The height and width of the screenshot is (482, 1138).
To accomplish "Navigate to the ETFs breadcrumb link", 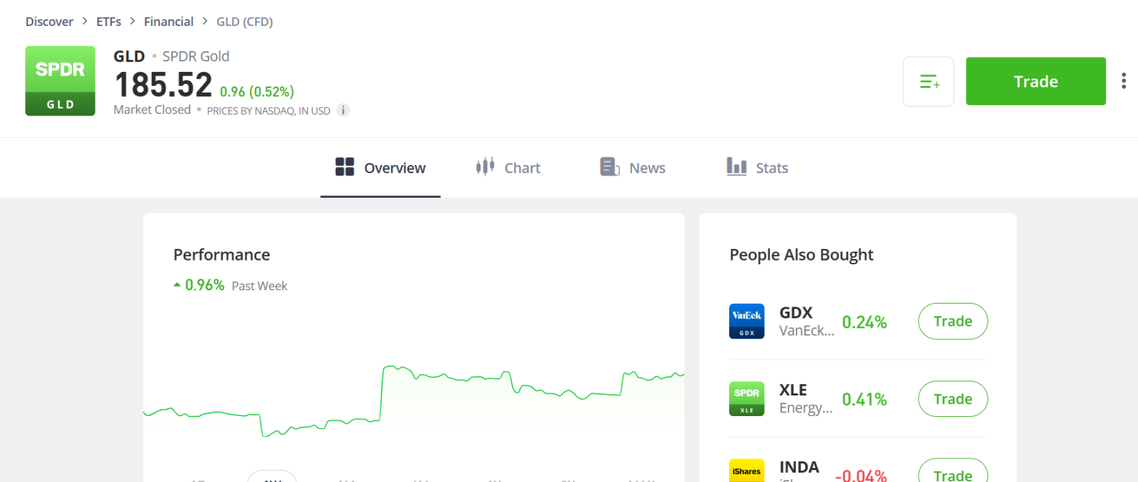I will point(108,21).
